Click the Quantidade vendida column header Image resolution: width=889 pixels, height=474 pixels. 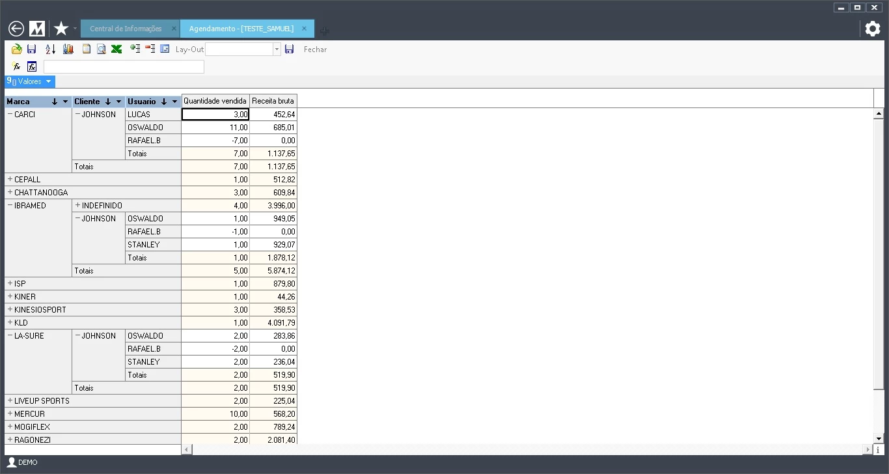[215, 101]
